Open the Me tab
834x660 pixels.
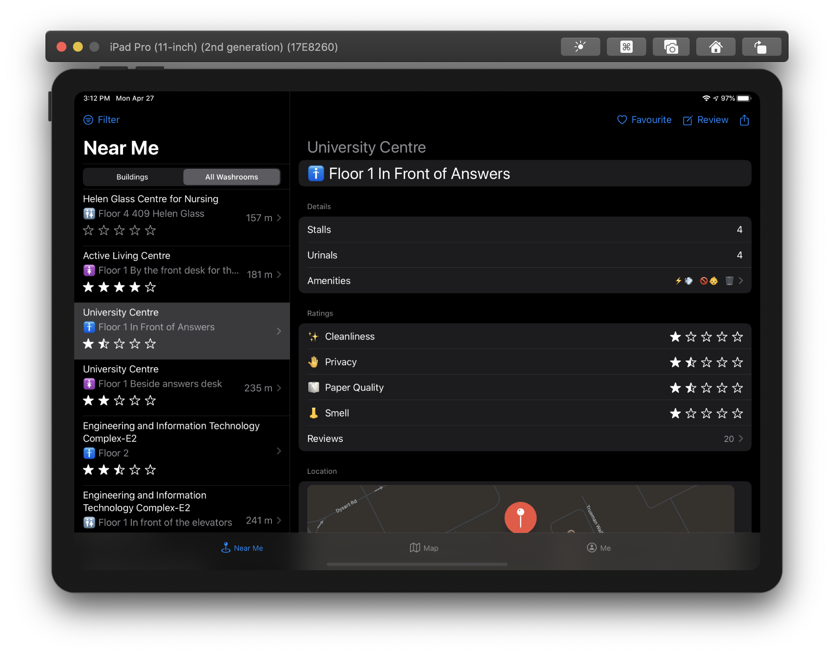click(599, 548)
